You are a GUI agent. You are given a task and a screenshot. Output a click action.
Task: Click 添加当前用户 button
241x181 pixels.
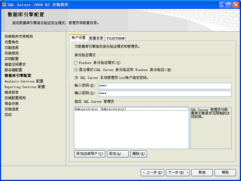[x=89, y=154]
